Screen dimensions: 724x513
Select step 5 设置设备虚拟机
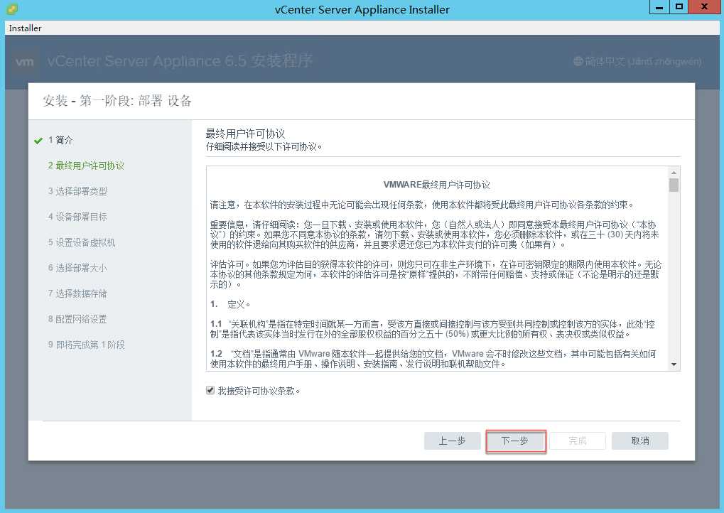coord(82,242)
